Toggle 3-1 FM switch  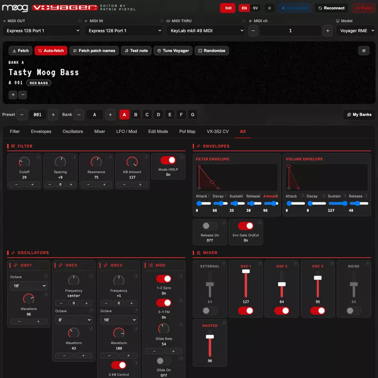point(163,302)
